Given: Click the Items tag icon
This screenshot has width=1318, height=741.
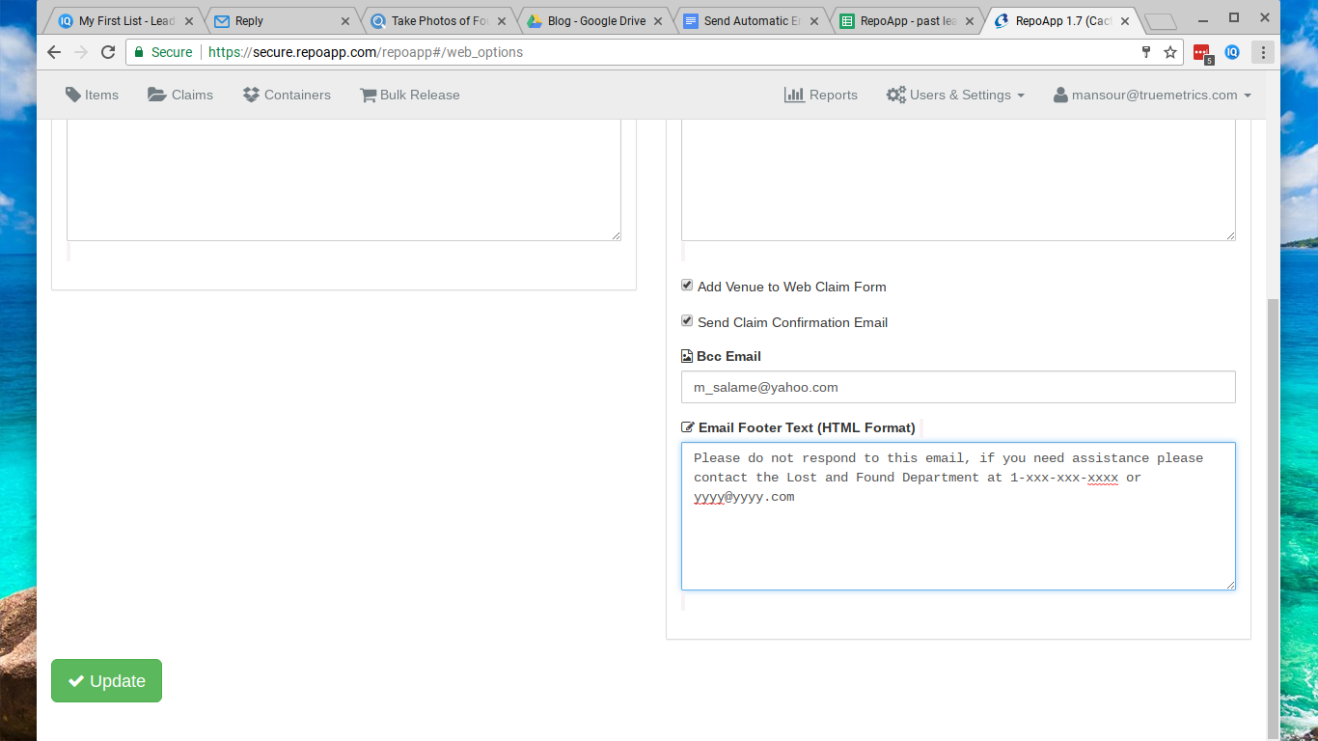Looking at the screenshot, I should 73,95.
